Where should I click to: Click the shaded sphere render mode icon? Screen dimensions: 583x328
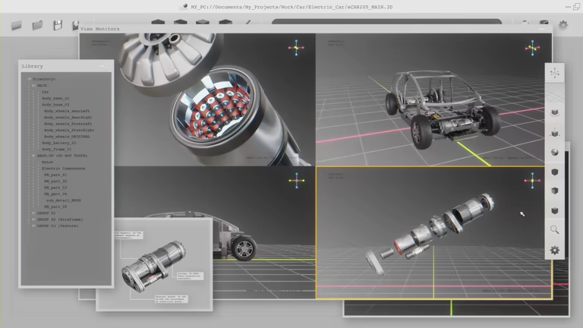(555, 152)
